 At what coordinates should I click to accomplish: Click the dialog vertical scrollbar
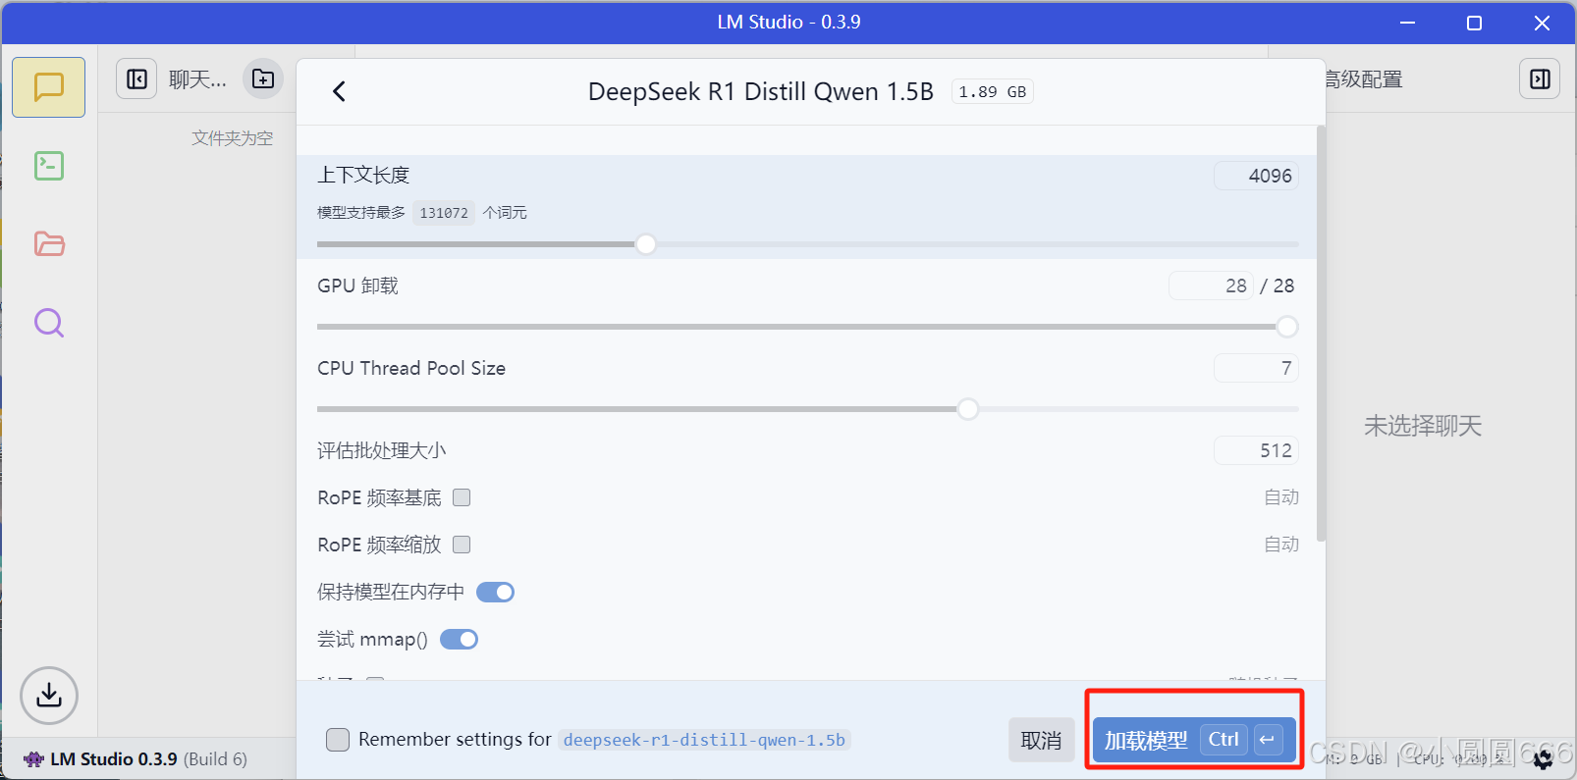click(1321, 334)
